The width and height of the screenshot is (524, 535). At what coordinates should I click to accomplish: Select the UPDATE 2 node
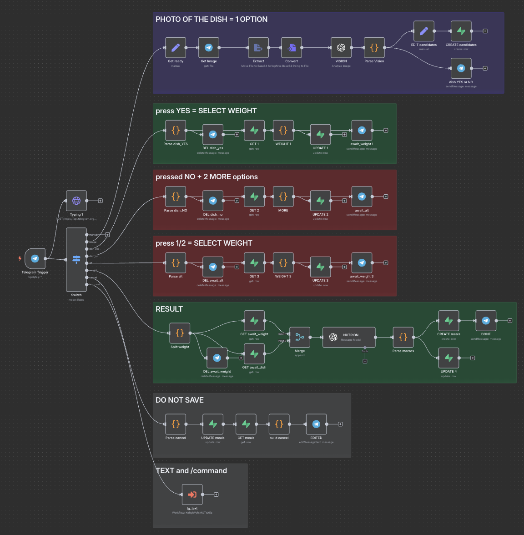pos(320,201)
